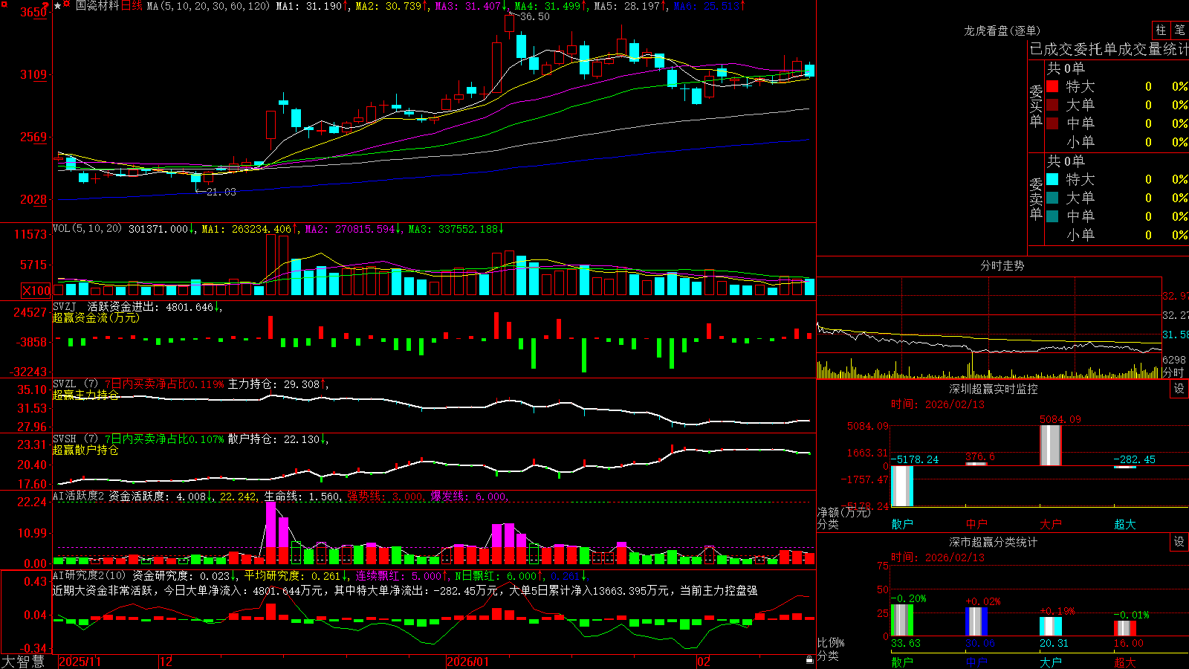Open 设 settings for 深市超赢分类统计

[1179, 542]
